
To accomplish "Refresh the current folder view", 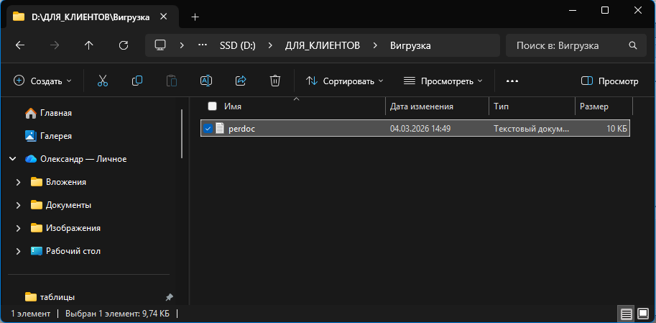I will coord(124,45).
